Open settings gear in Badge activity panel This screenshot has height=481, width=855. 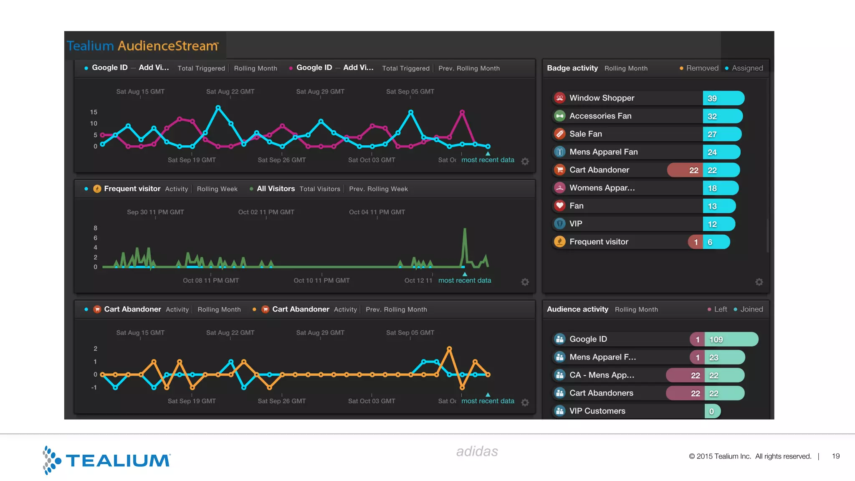(759, 282)
